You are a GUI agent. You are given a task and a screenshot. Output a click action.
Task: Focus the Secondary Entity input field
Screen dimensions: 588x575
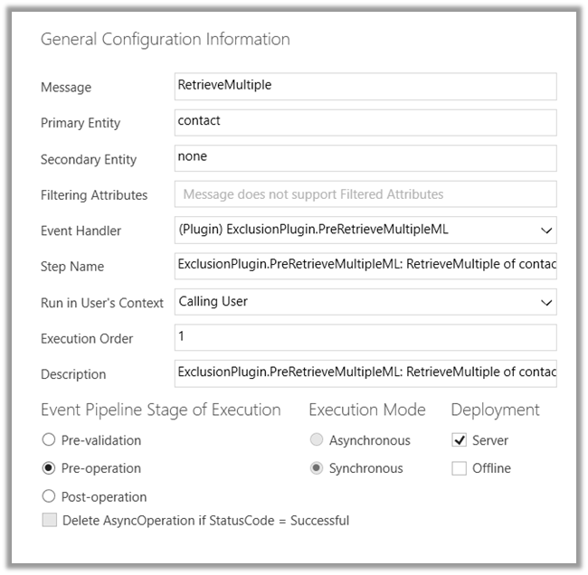click(x=365, y=158)
